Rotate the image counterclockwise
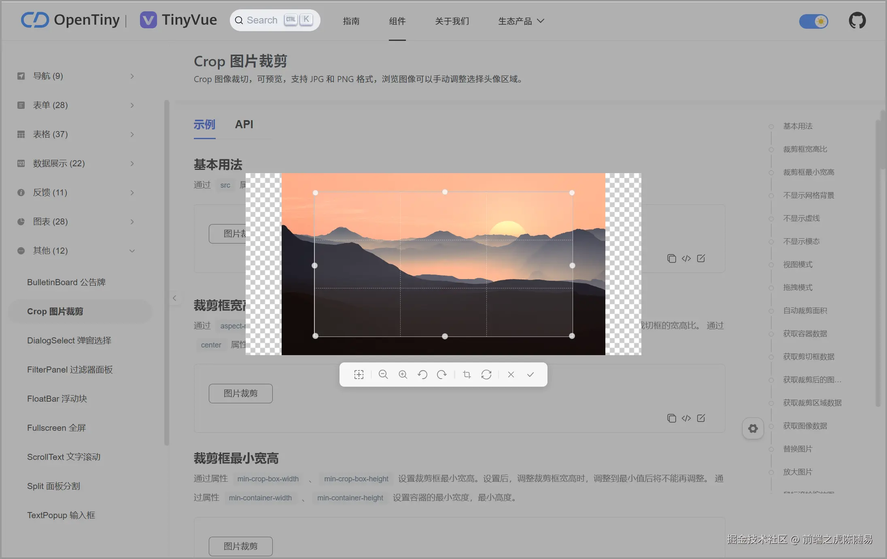The height and width of the screenshot is (559, 887). (x=422, y=375)
